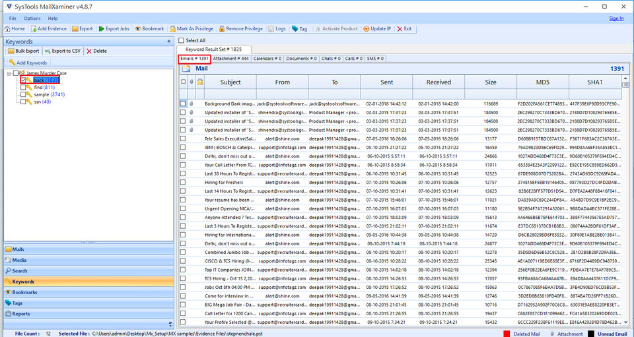Expand the navigation pane overflow chevron
The width and height of the screenshot is (634, 337).
click(x=170, y=323)
